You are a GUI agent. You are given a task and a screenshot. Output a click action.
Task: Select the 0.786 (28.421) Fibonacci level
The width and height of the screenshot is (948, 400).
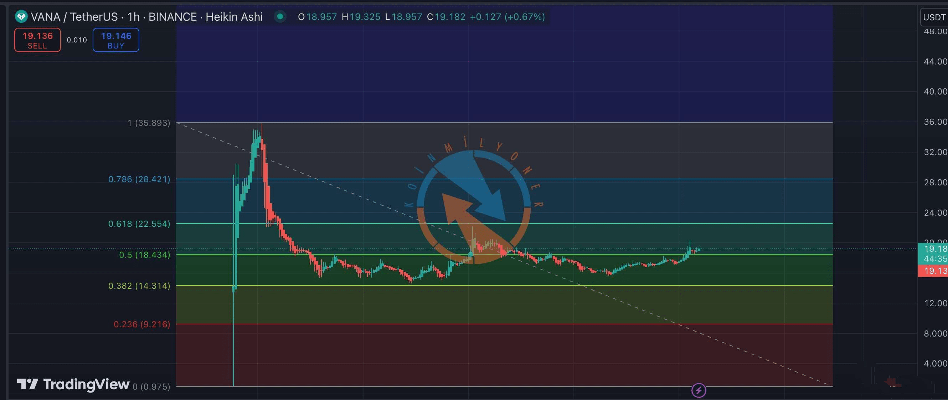139,179
